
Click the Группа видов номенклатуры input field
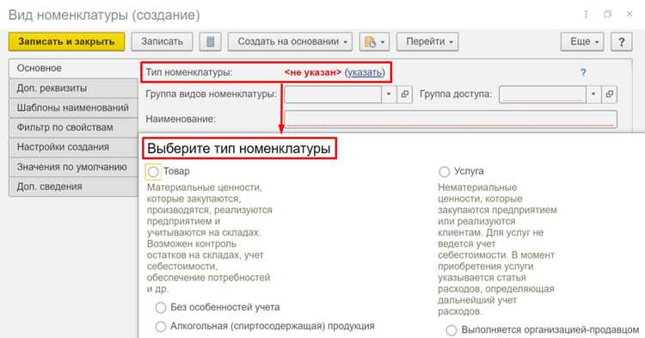point(333,94)
